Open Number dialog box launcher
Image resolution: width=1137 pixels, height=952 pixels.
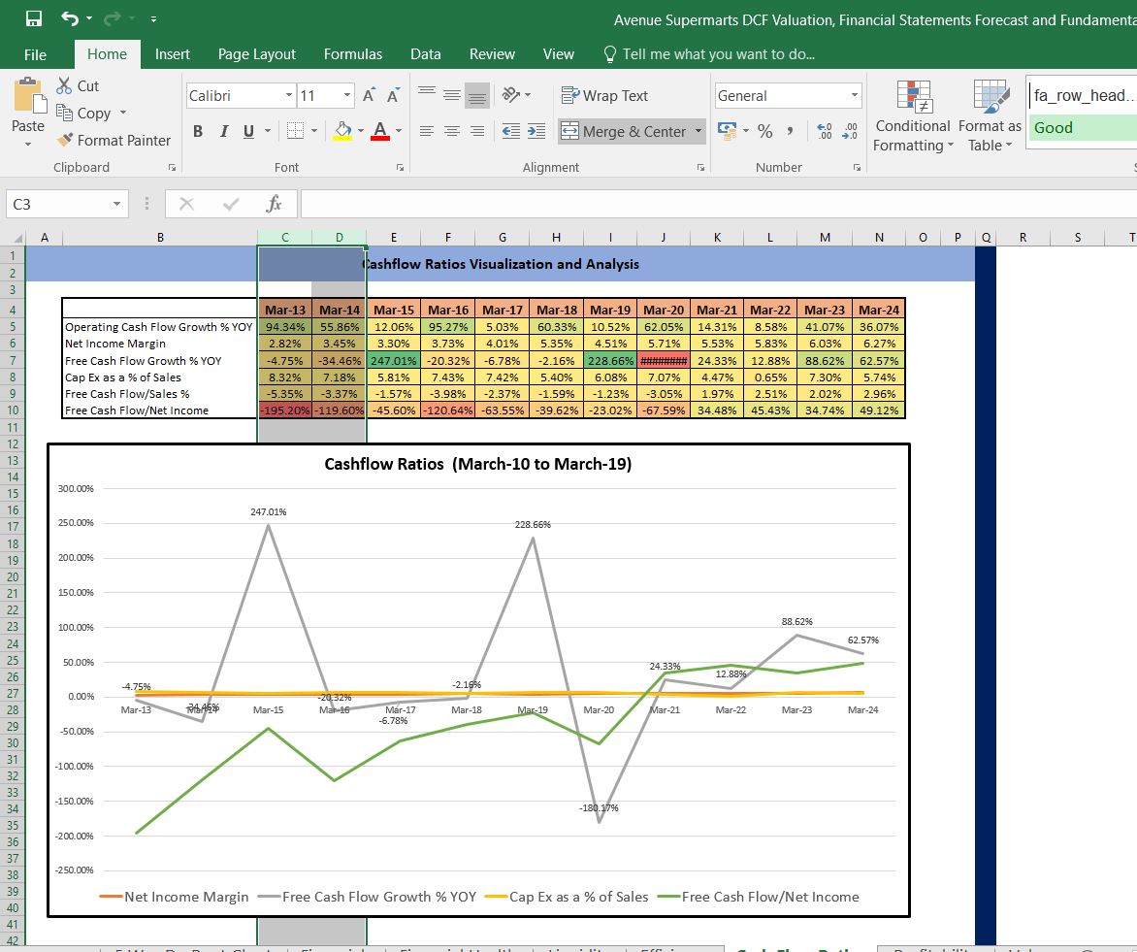click(x=857, y=168)
